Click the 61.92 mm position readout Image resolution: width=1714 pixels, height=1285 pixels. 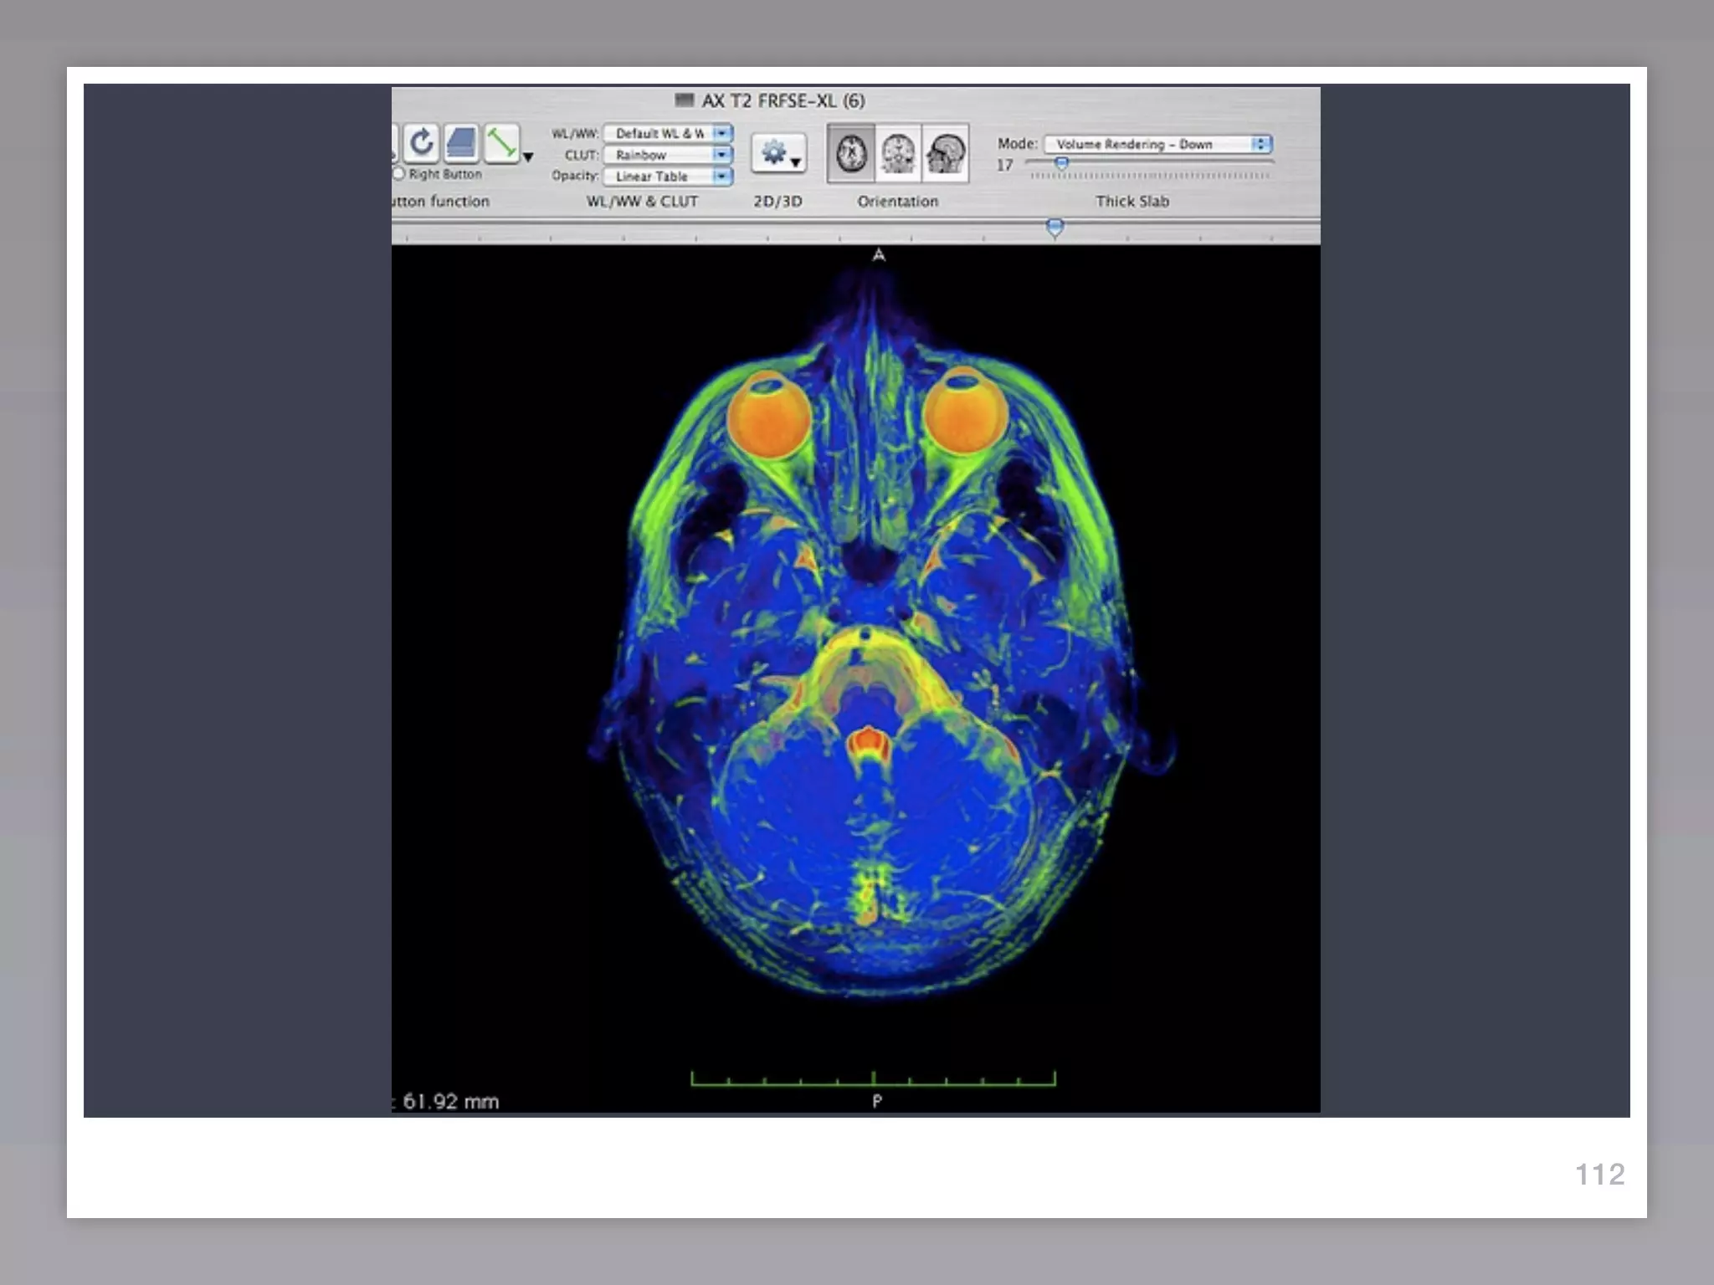click(x=450, y=1101)
